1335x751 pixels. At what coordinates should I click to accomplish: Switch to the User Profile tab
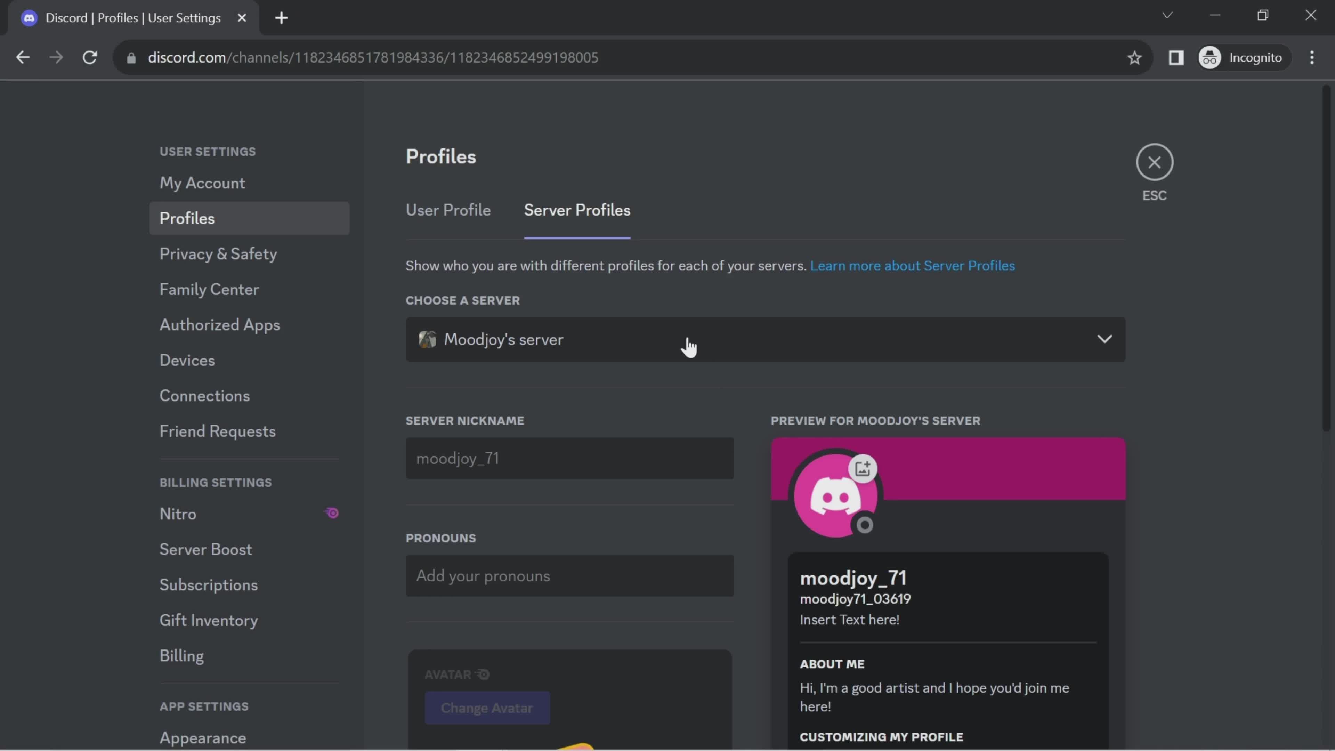[x=448, y=210]
